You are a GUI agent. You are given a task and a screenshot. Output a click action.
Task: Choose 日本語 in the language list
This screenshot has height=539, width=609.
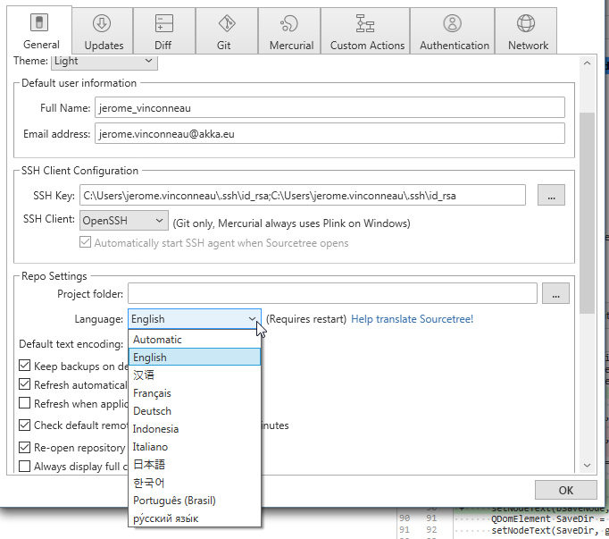pos(194,465)
